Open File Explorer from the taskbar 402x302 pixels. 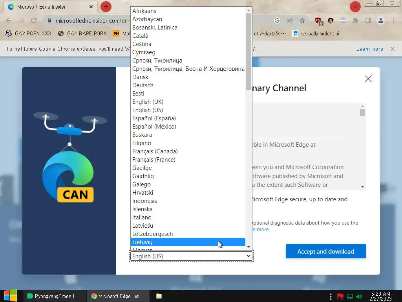(159, 296)
